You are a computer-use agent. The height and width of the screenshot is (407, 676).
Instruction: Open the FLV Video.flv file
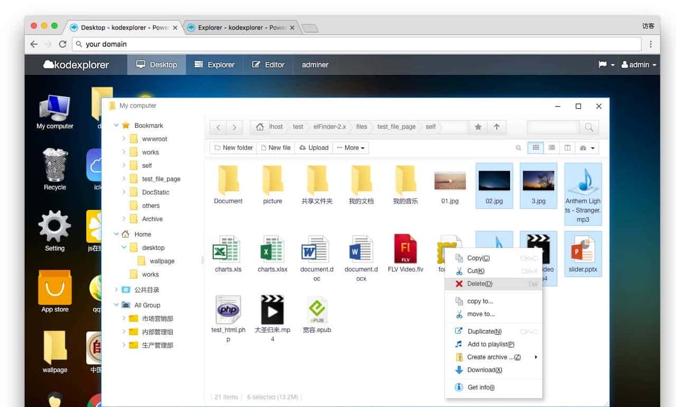tap(406, 253)
